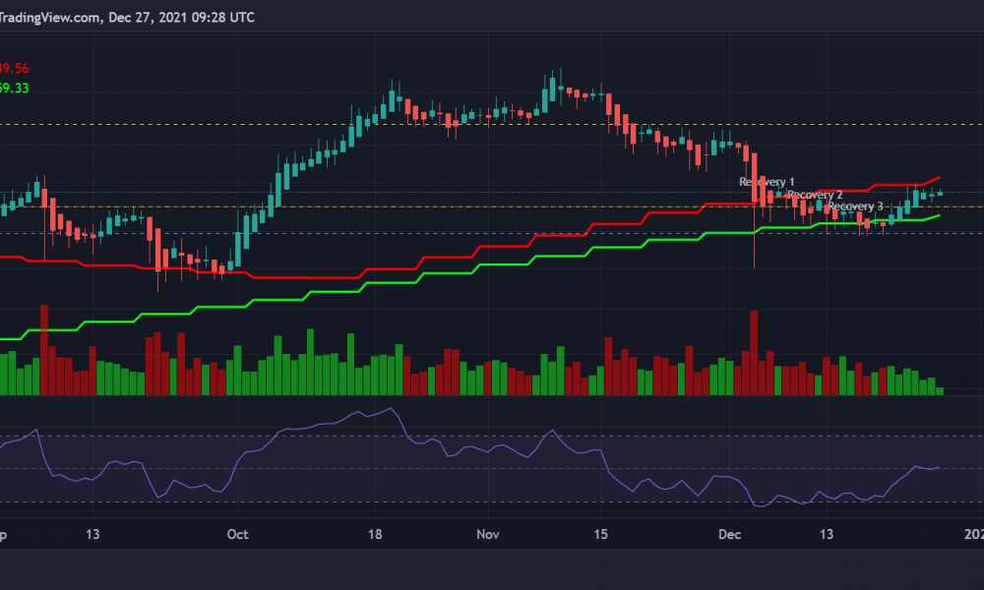Click the 'Recovery 1' chart label
The width and height of the screenshot is (984, 590).
click(x=767, y=182)
